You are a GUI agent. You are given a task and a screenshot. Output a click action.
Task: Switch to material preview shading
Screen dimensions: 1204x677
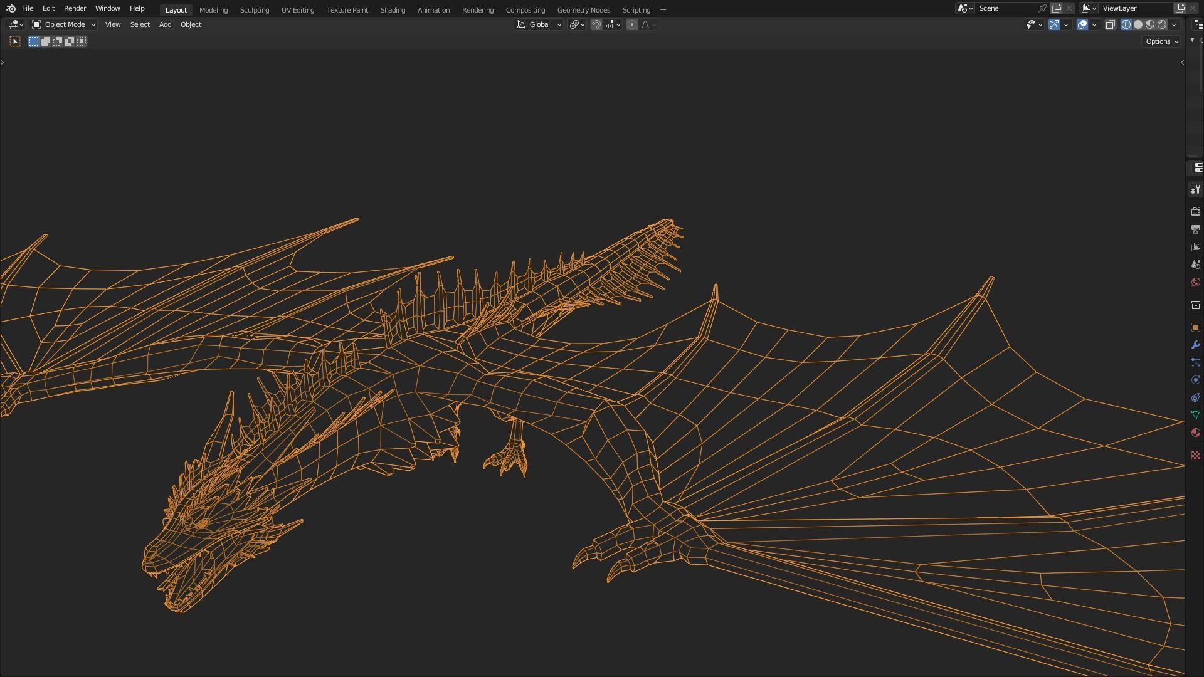point(1150,24)
